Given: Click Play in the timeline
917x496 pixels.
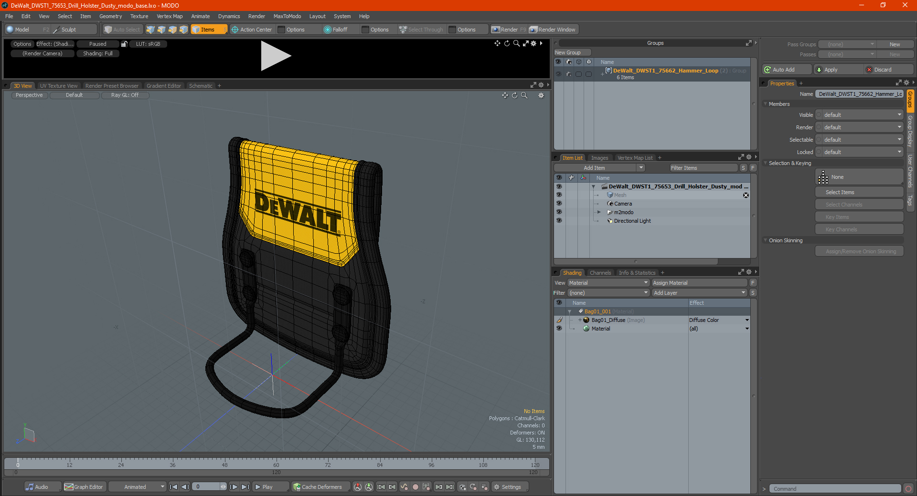Looking at the screenshot, I should coord(270,487).
